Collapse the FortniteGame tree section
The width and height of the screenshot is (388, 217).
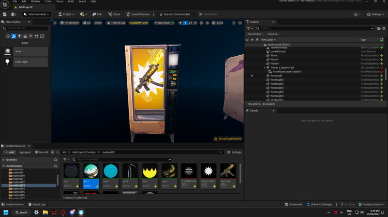4,166
